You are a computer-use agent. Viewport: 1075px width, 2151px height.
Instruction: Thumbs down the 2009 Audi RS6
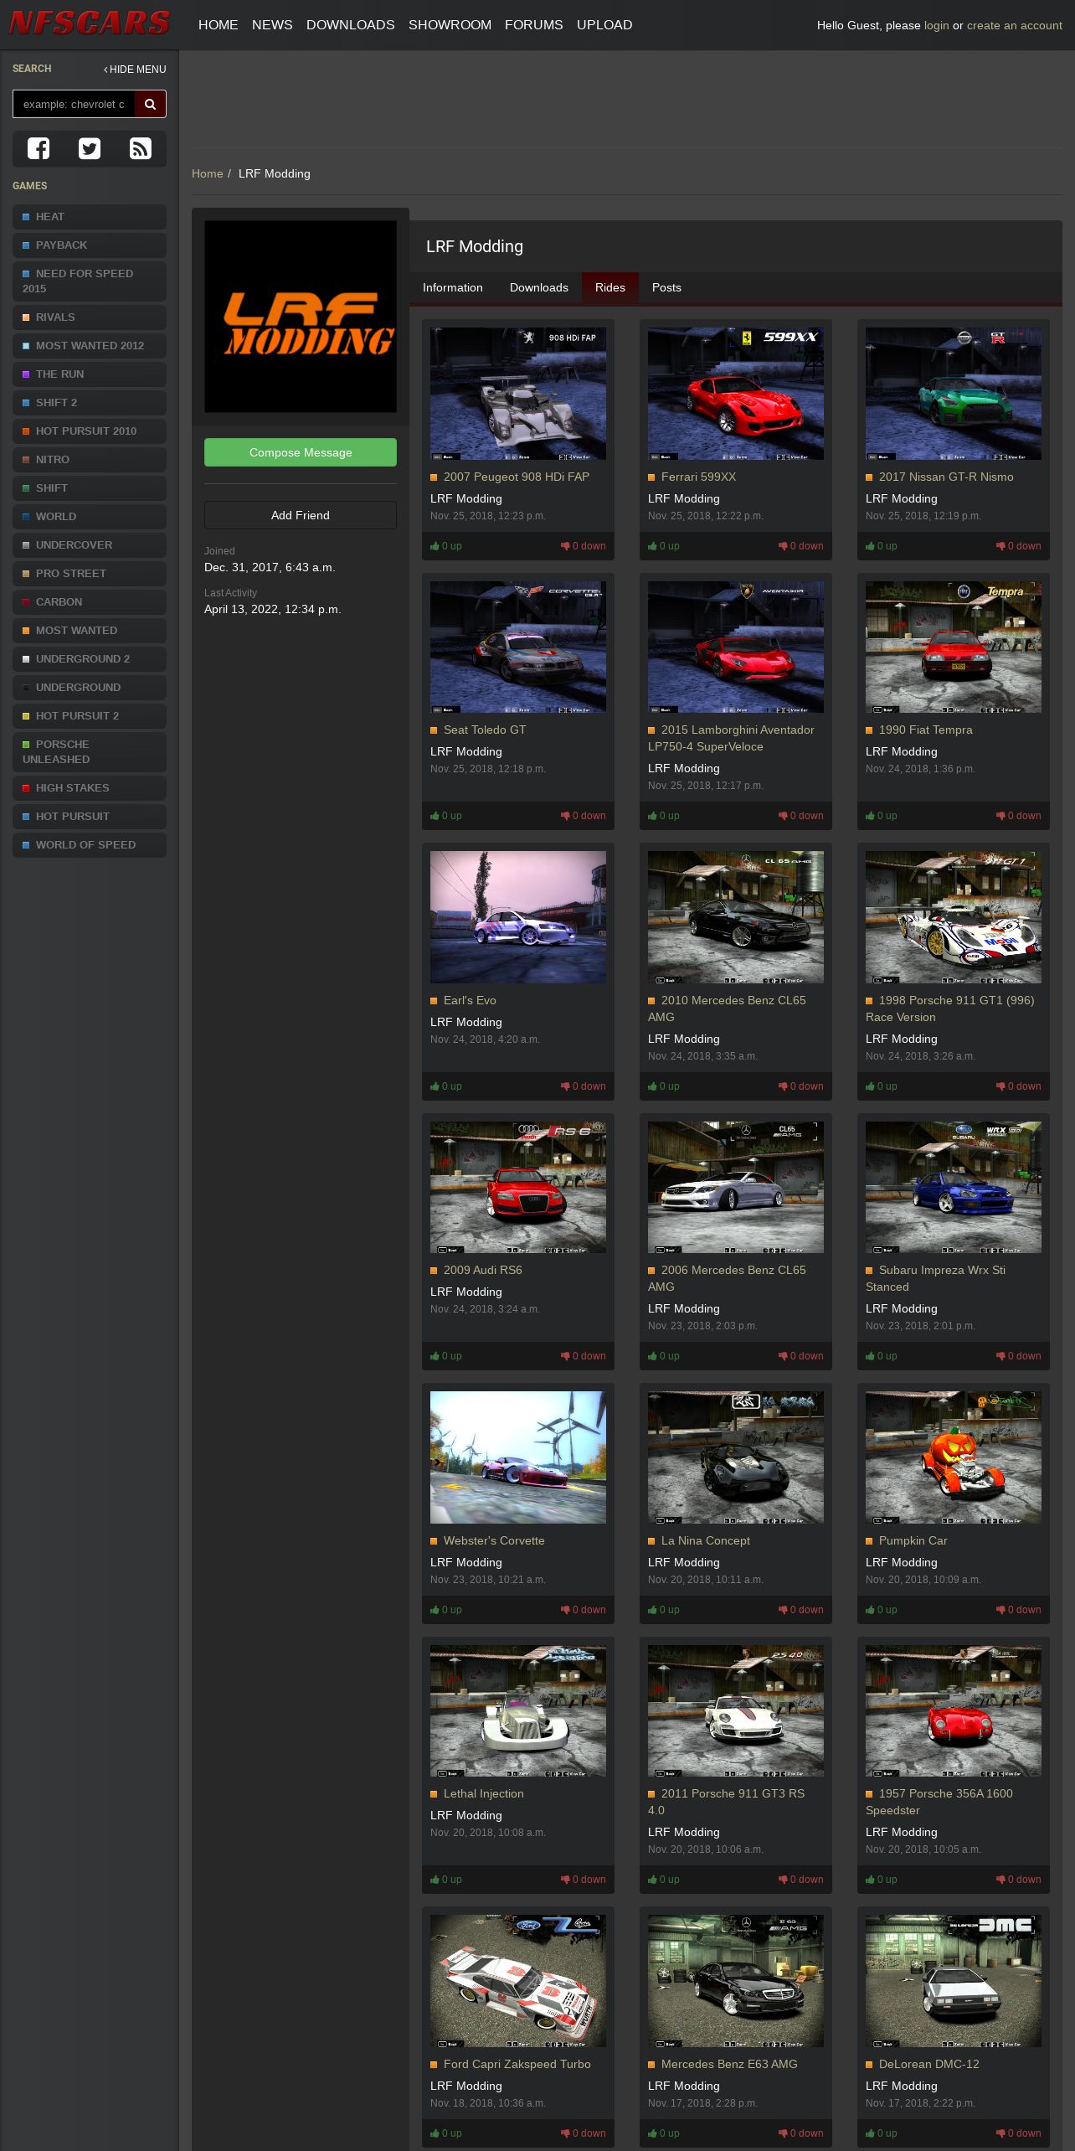(584, 1356)
